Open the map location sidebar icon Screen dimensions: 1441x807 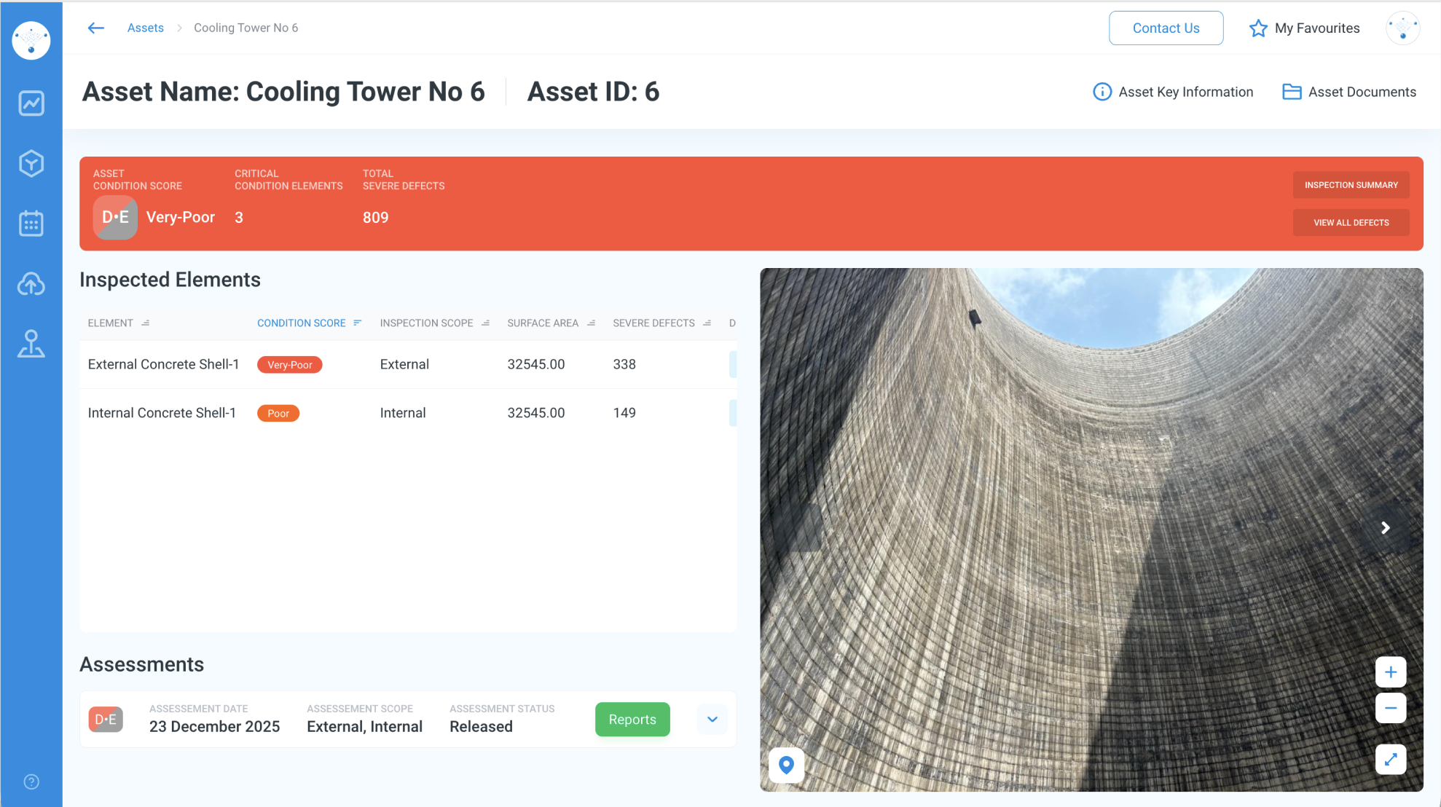pyautogui.click(x=31, y=344)
